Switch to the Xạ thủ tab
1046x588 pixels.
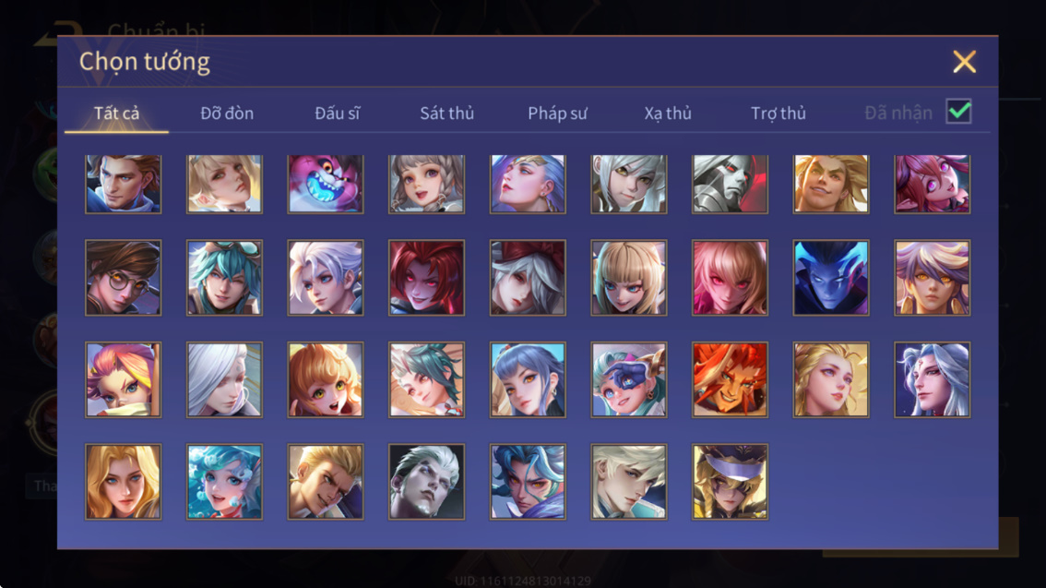[668, 114]
